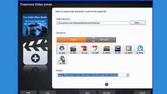The height and width of the screenshot is (94, 167).
Task: Switch to the Video tab
Action: [71, 40]
